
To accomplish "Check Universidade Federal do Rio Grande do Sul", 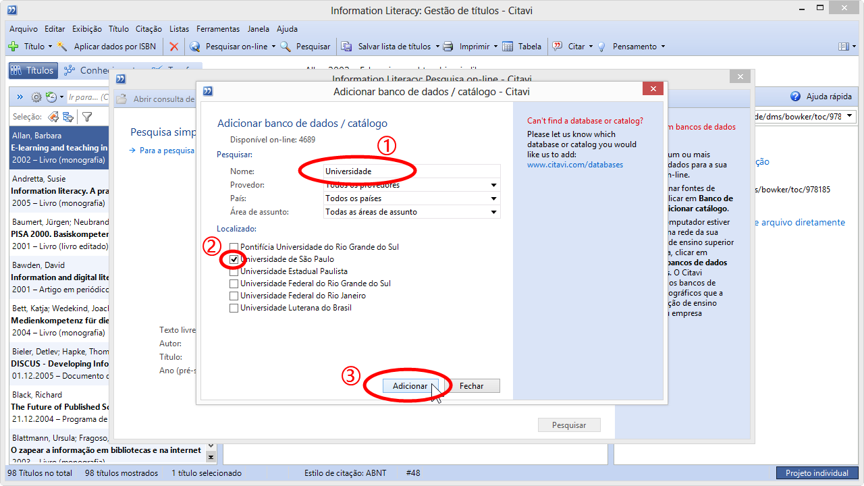I will (x=234, y=283).
